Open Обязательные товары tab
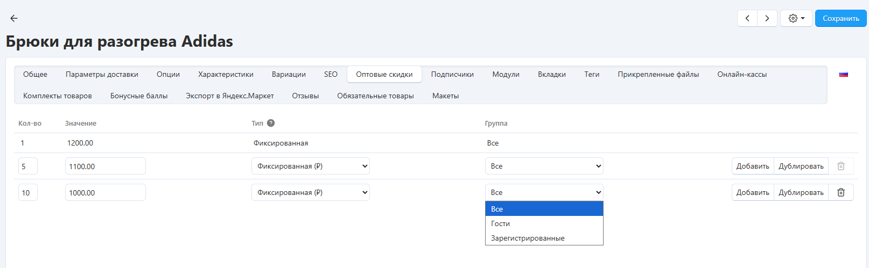The image size is (869, 268). point(375,96)
